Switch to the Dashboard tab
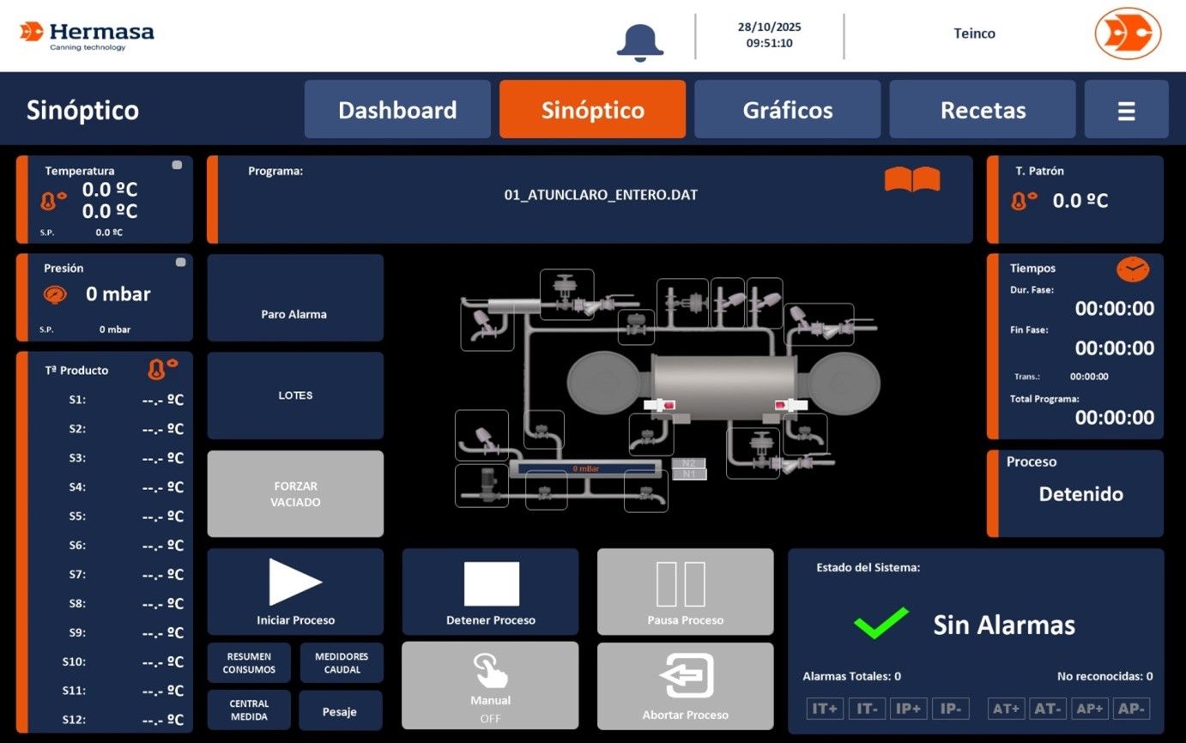This screenshot has height=743, width=1186. click(x=397, y=110)
